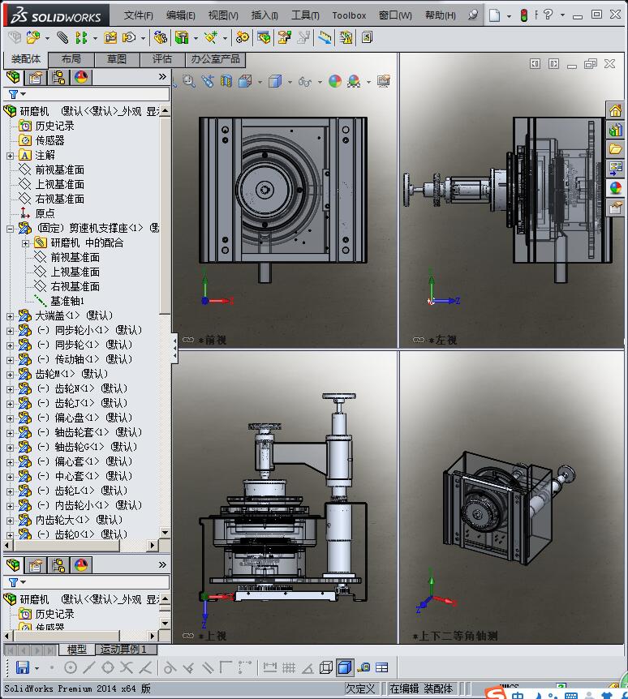Screen dimensions: 628x699
Task: Open the Appearances color ball tab in task pane
Action: point(616,188)
